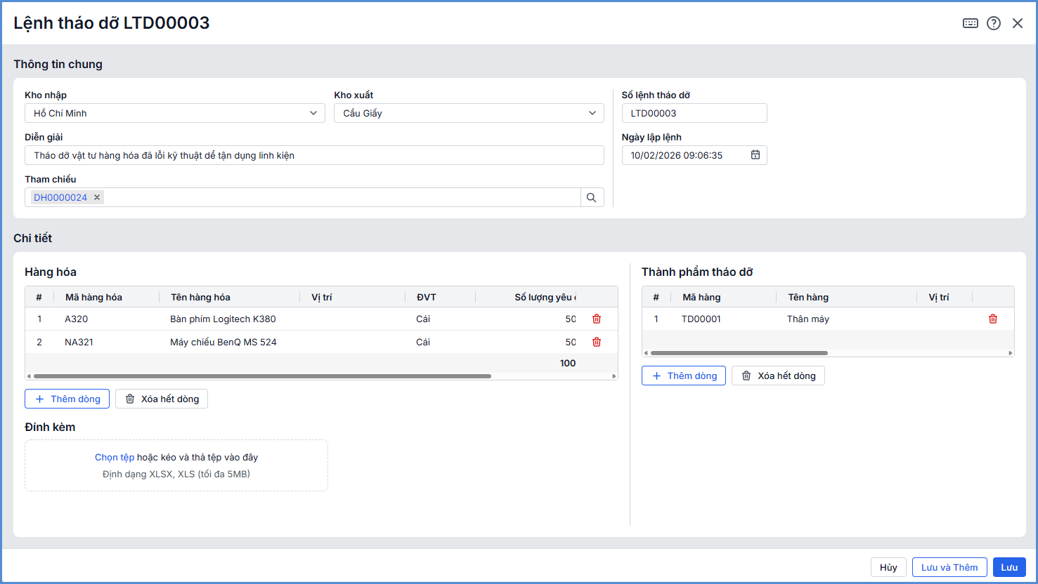Delete the Thân máy row with trash icon
The width and height of the screenshot is (1038, 584).
pyautogui.click(x=992, y=319)
